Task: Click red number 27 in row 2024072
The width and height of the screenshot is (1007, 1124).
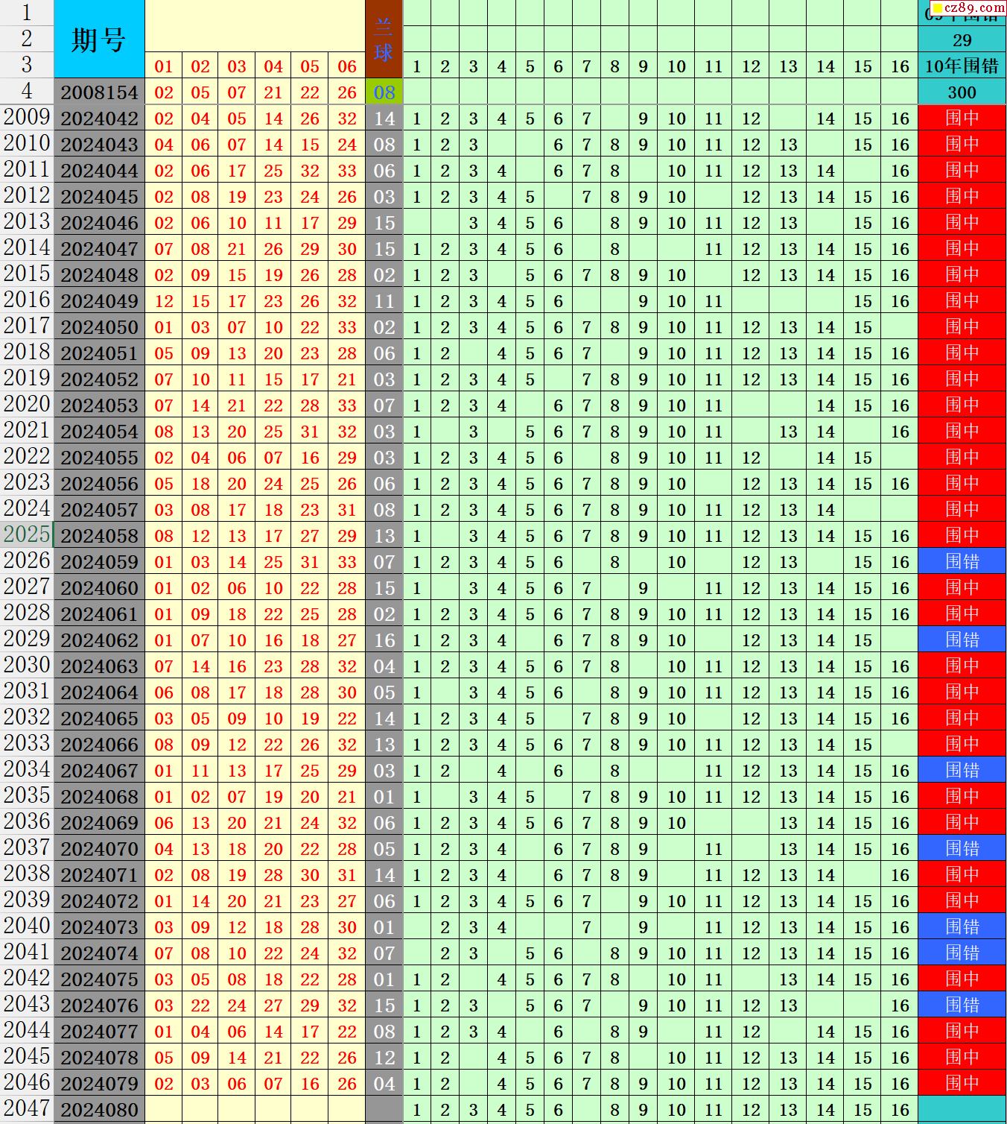Action: click(347, 901)
